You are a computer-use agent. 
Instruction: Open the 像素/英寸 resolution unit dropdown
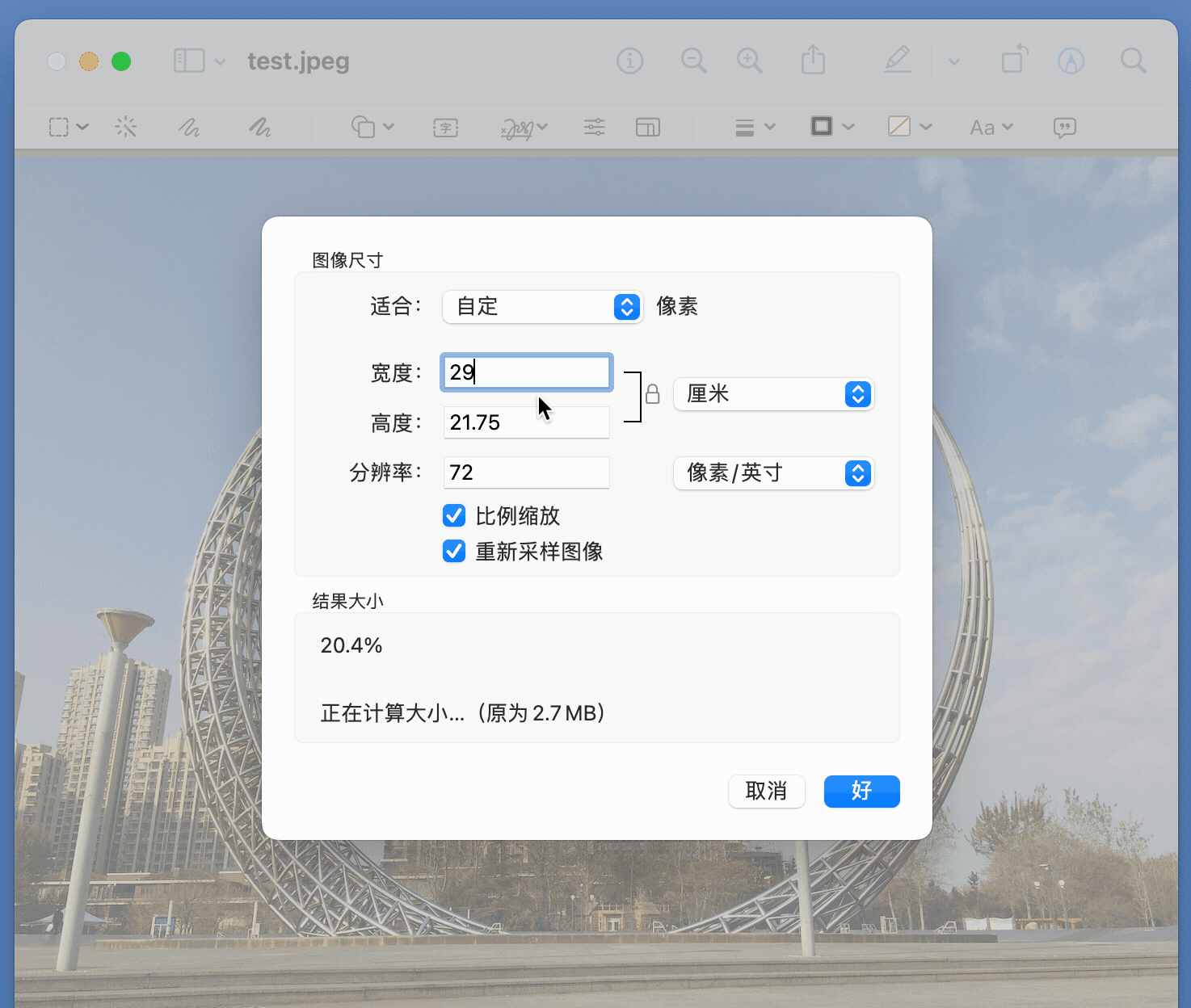[774, 473]
